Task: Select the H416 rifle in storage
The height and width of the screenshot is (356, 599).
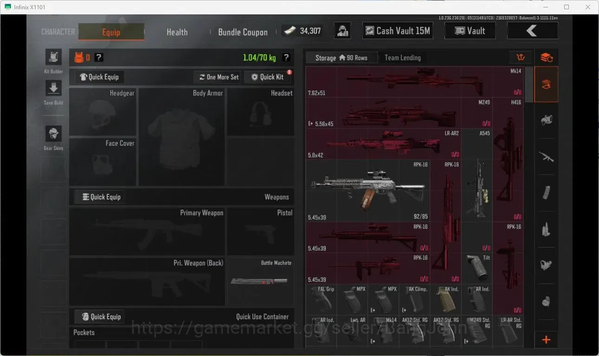Action: point(508,159)
